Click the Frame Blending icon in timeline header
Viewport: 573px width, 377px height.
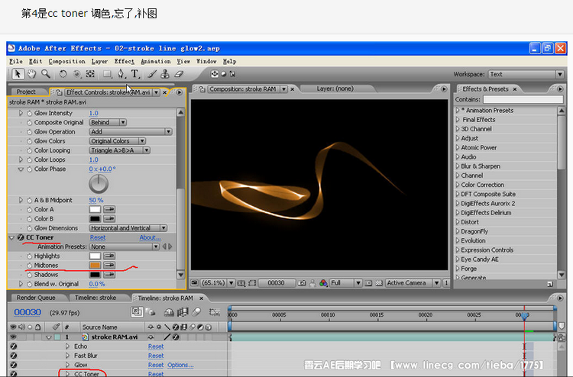[182, 312]
